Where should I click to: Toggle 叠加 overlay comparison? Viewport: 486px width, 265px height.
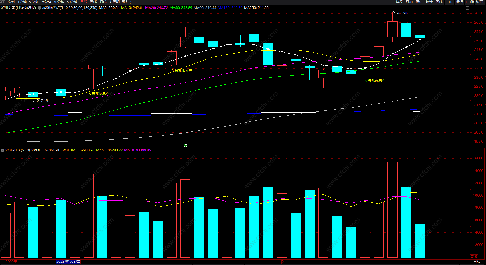[x=409, y=2]
